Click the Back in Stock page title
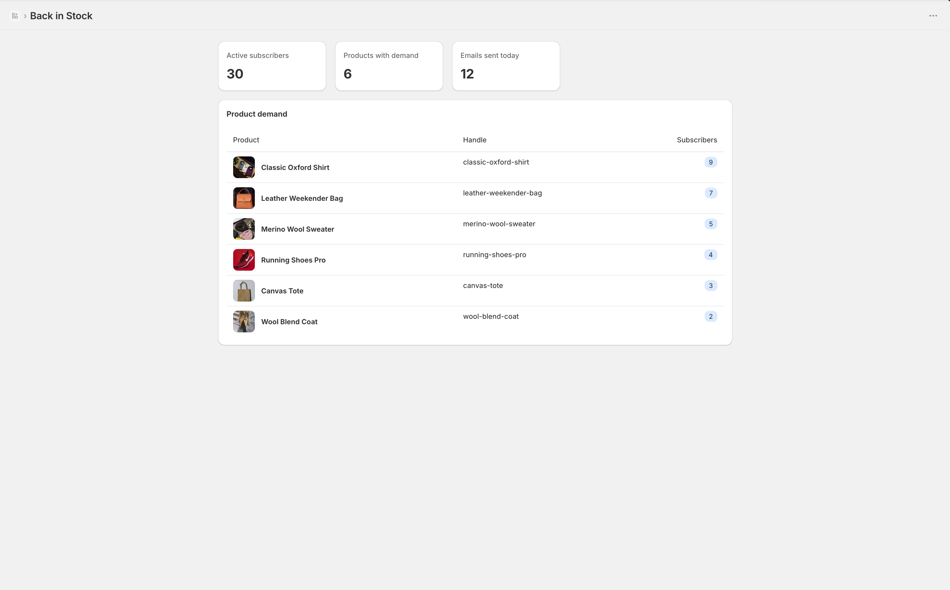 (61, 16)
